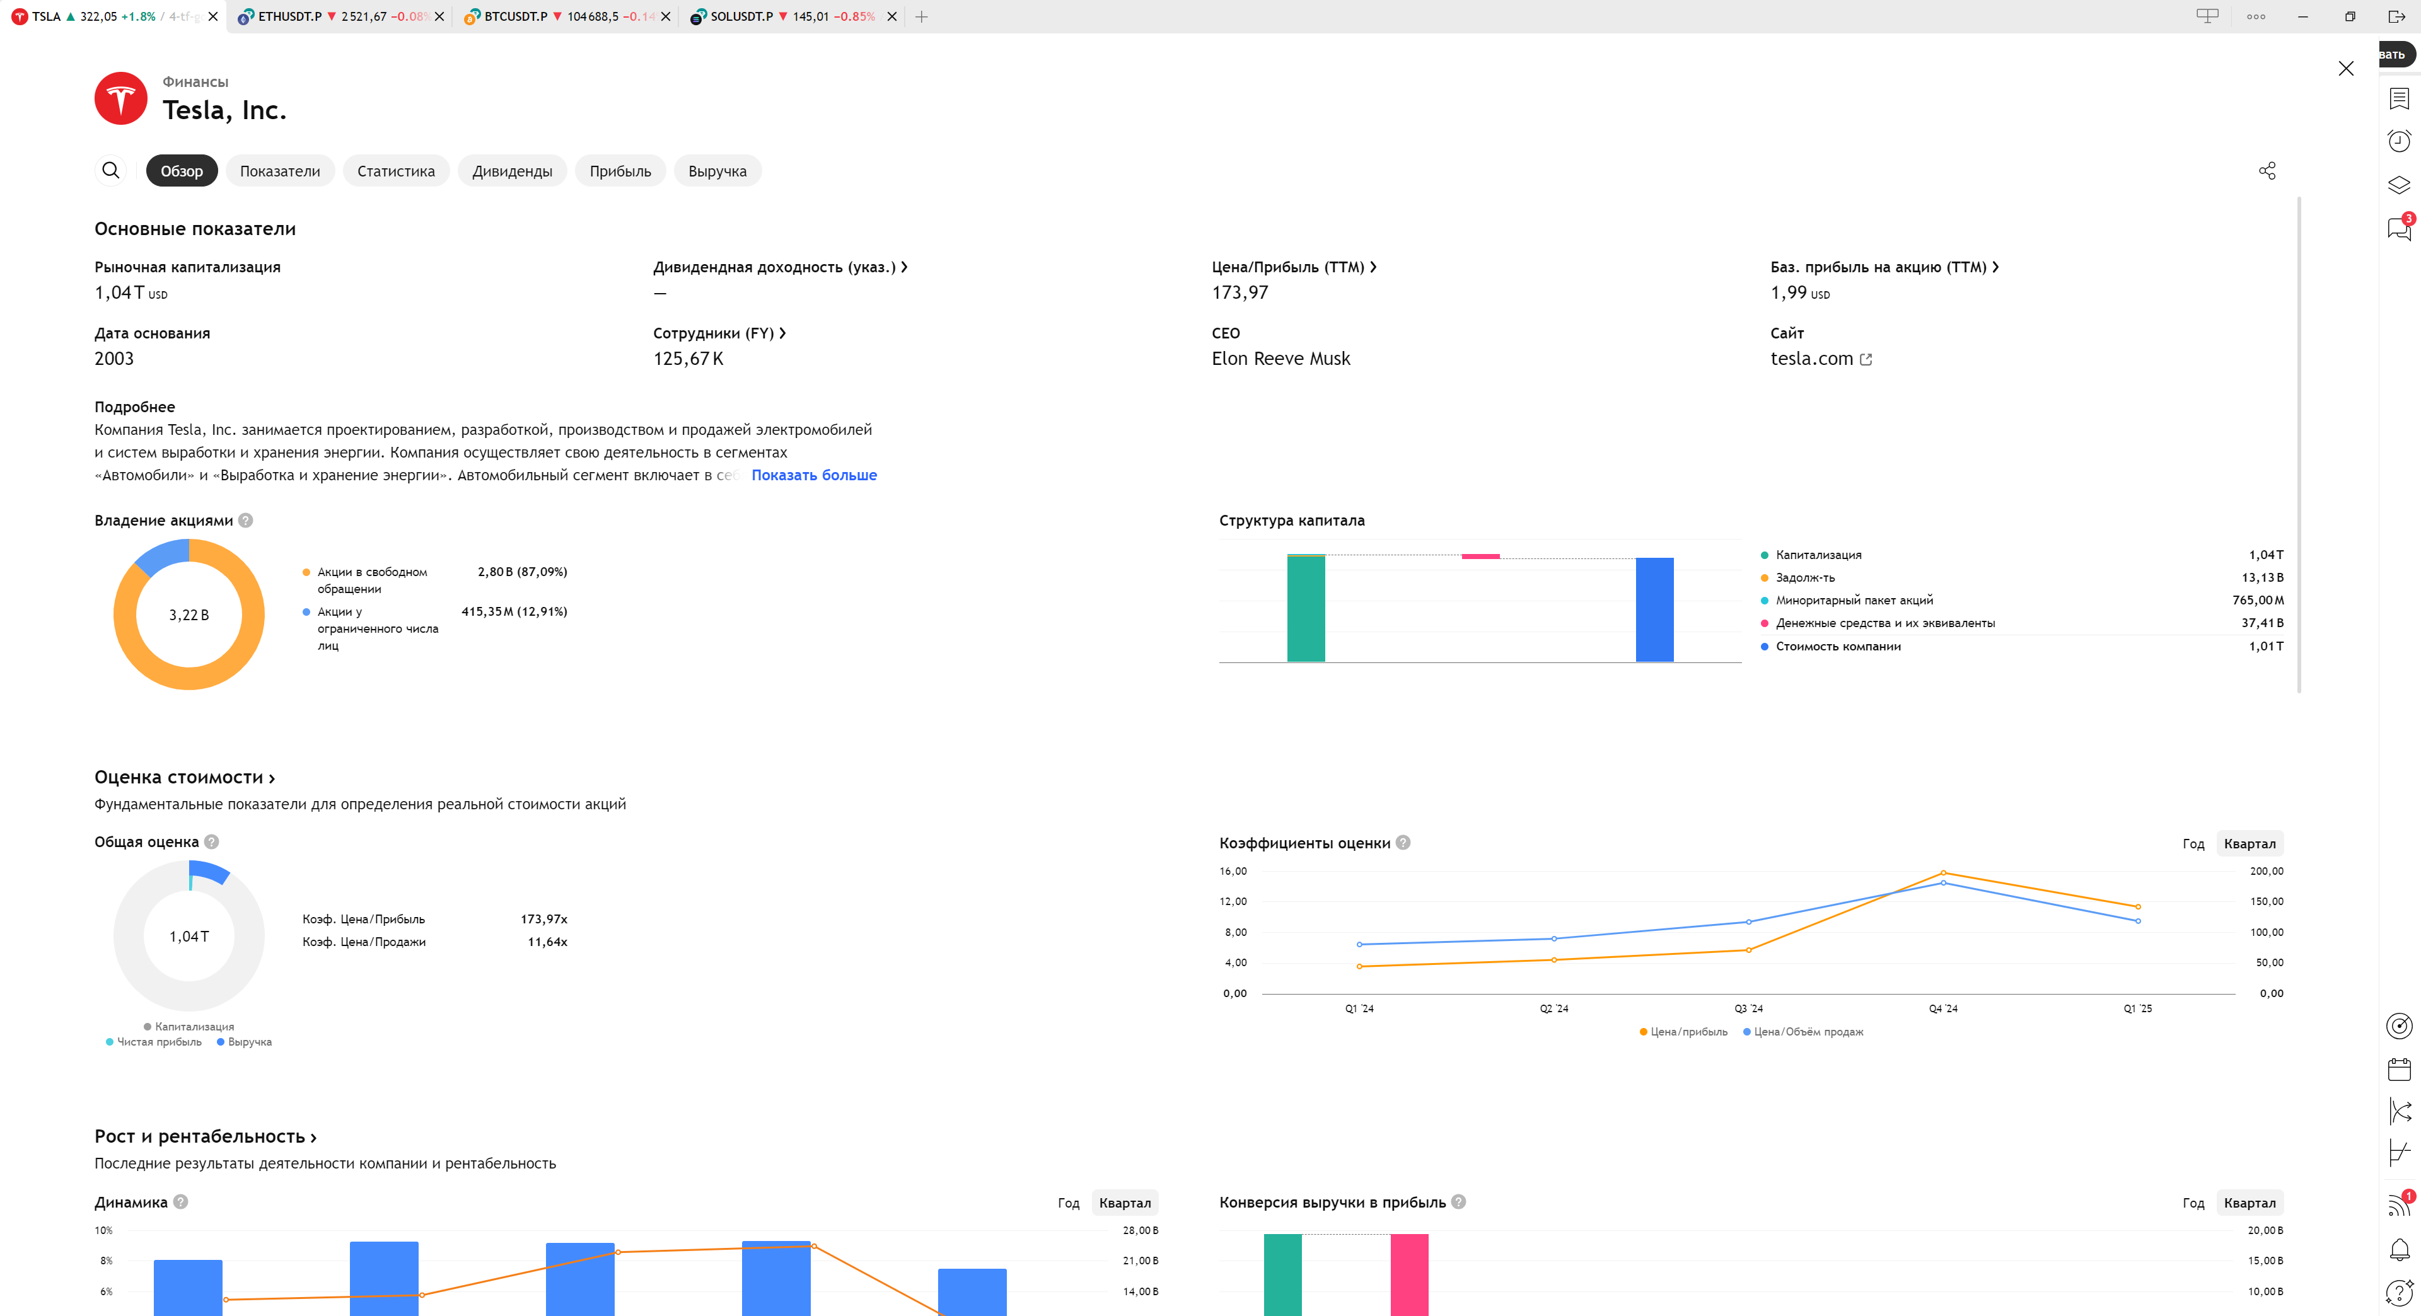Click help icon next to Динамика
Screen dimensions: 2421x1316
180,1201
